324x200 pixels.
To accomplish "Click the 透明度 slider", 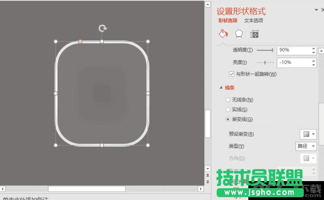I will (265, 50).
